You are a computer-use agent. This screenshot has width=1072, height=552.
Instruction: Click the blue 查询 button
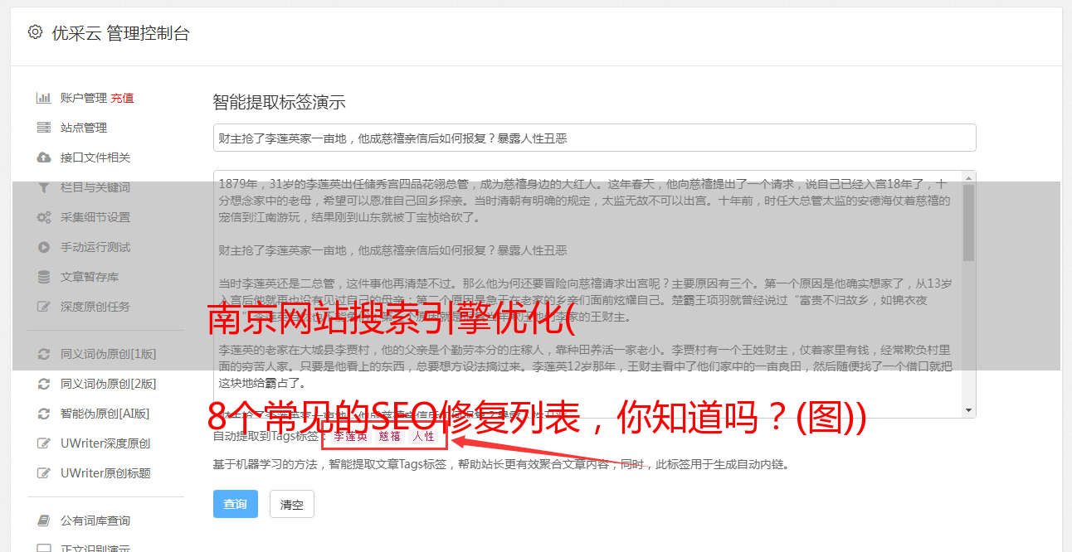236,504
